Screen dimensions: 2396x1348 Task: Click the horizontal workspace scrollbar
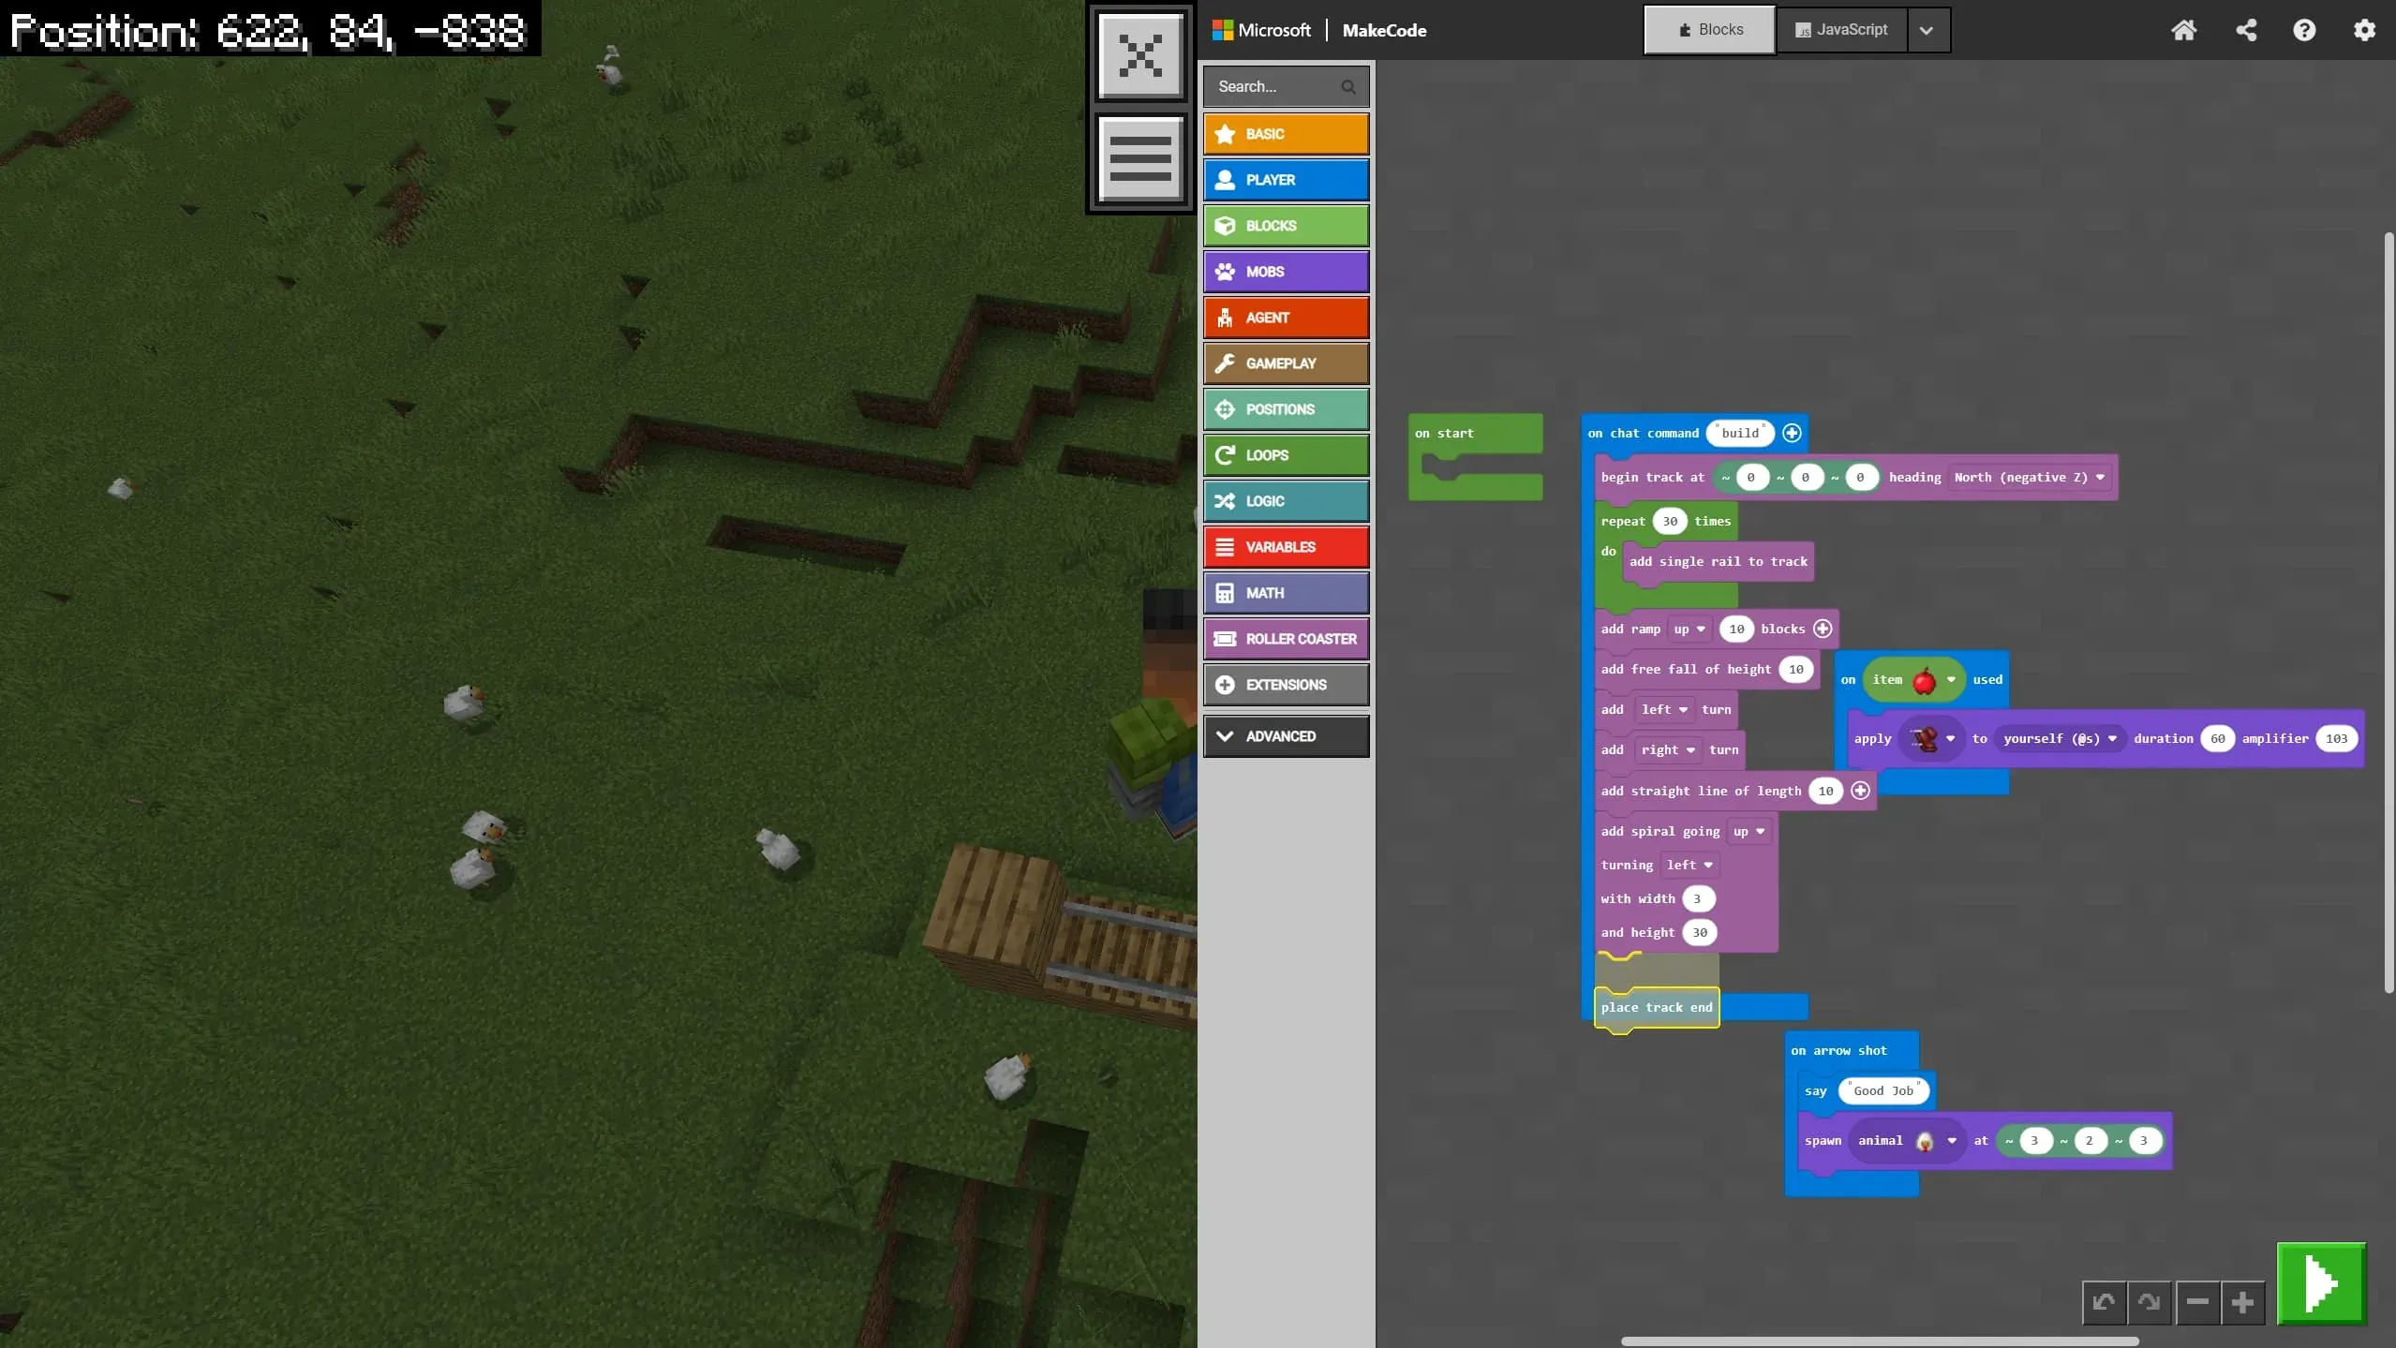coord(1879,1341)
